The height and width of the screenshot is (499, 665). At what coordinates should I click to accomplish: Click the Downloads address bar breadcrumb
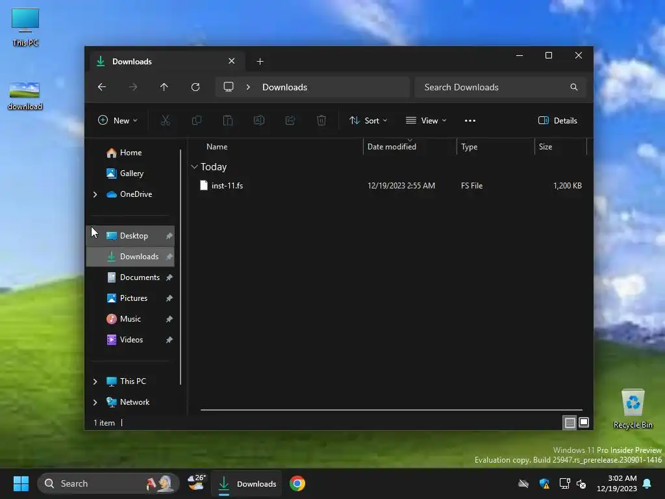click(x=284, y=87)
